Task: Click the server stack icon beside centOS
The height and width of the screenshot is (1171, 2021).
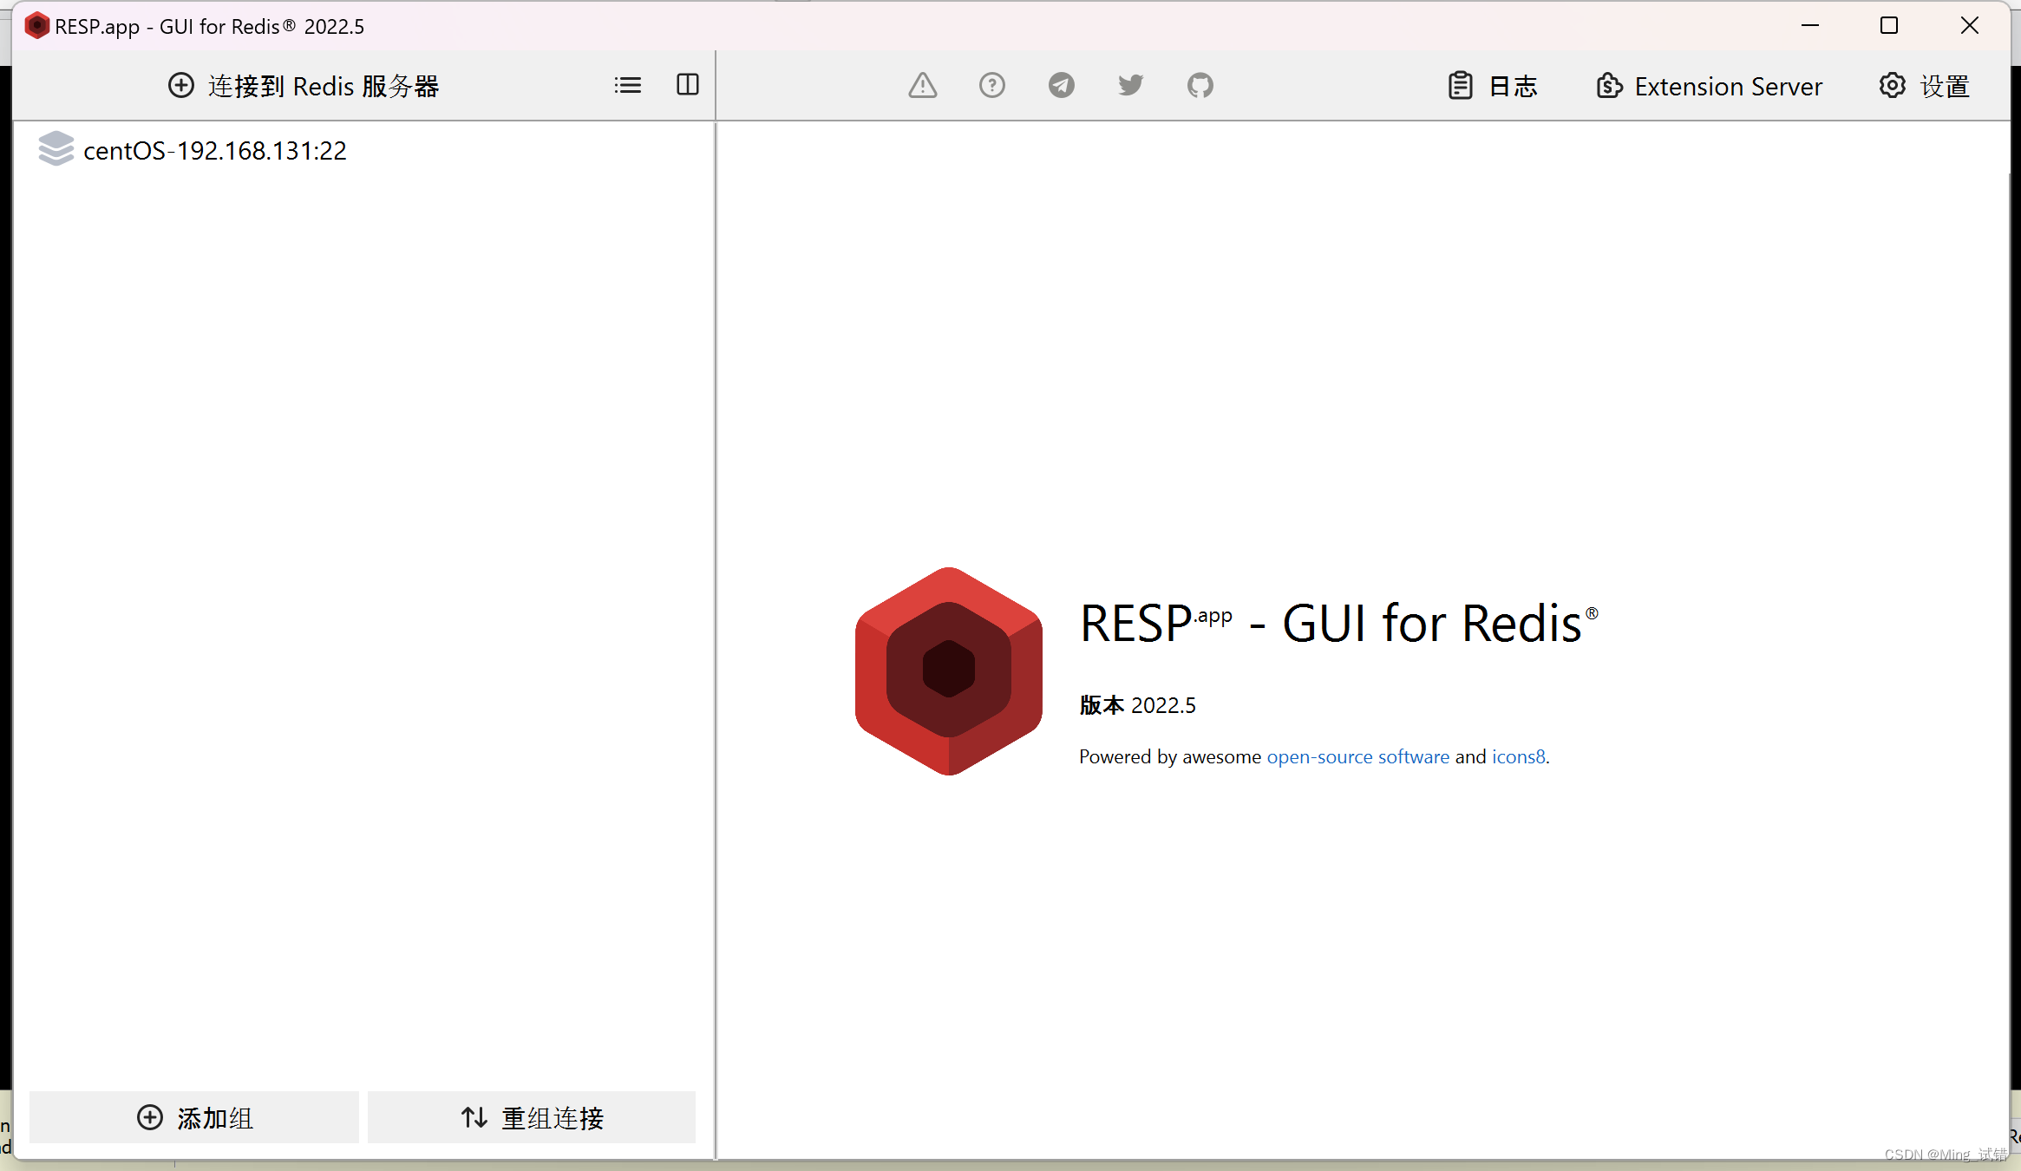Action: click(x=56, y=149)
